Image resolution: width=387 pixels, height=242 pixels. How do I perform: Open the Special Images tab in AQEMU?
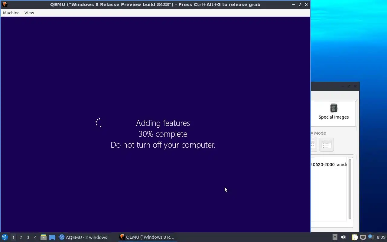333,113
